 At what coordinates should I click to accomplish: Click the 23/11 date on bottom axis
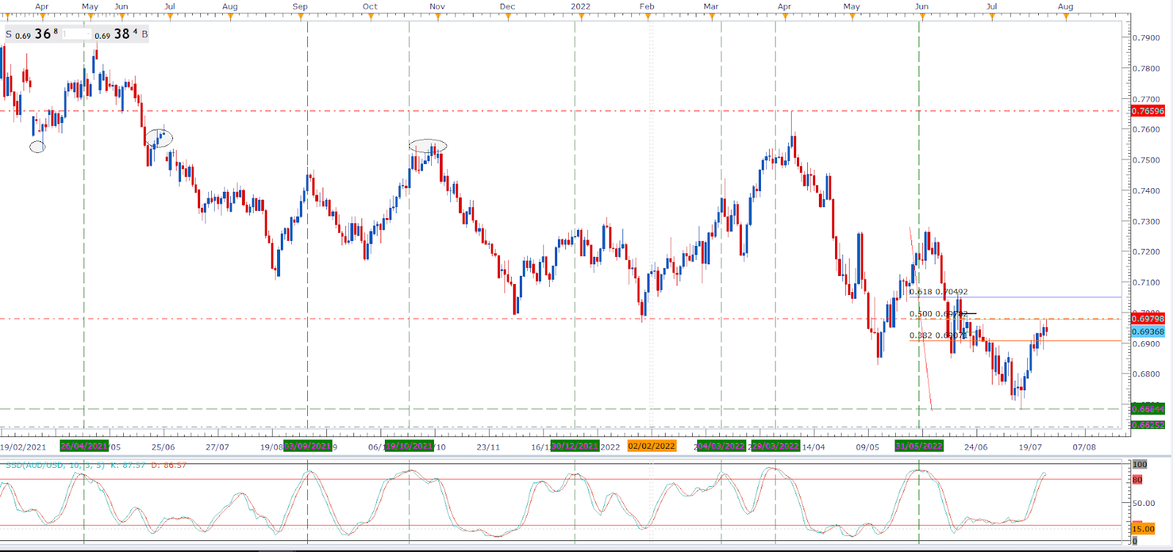(488, 447)
